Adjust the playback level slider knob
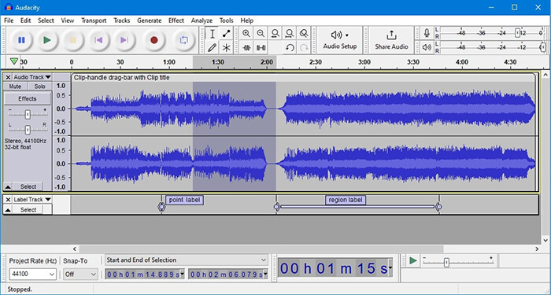This screenshot has height=295, width=551. [x=543, y=47]
